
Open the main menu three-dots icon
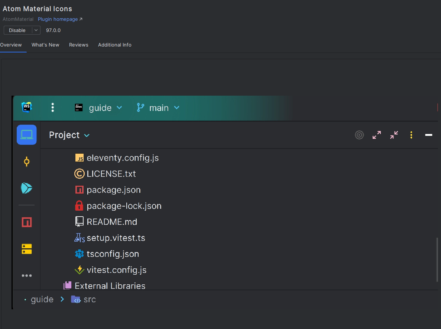(53, 107)
